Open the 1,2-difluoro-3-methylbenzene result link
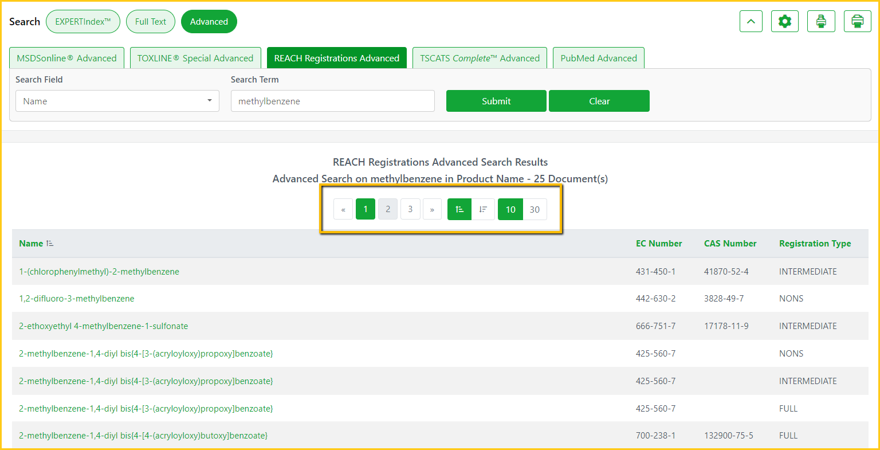Viewport: 880px width, 450px height. pos(77,299)
